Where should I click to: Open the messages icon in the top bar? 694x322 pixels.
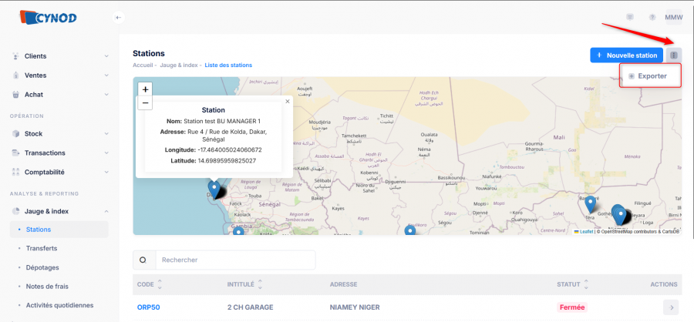coord(630,17)
